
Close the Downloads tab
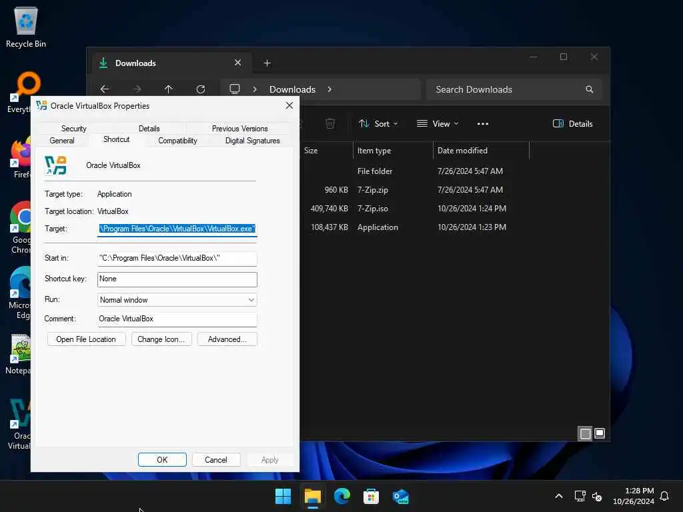238,63
